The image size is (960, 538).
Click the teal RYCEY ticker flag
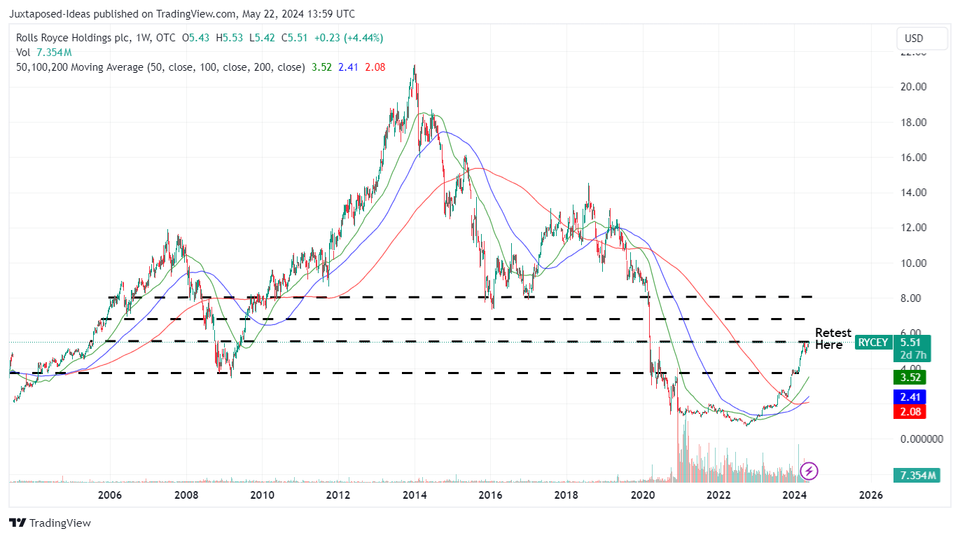(872, 343)
